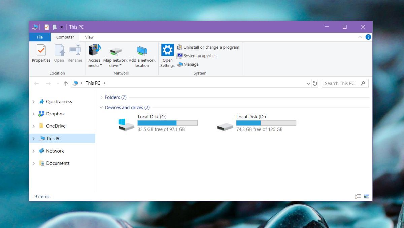Switch to details view in status bar
This screenshot has height=228, width=404.
click(358, 196)
